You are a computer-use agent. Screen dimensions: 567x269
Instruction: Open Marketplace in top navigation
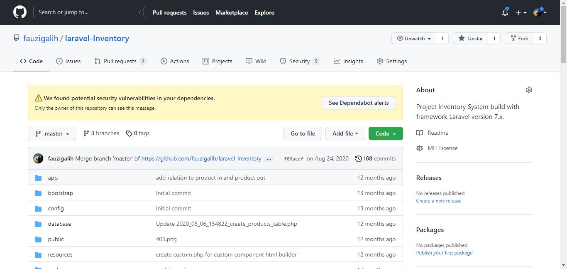[x=232, y=12]
